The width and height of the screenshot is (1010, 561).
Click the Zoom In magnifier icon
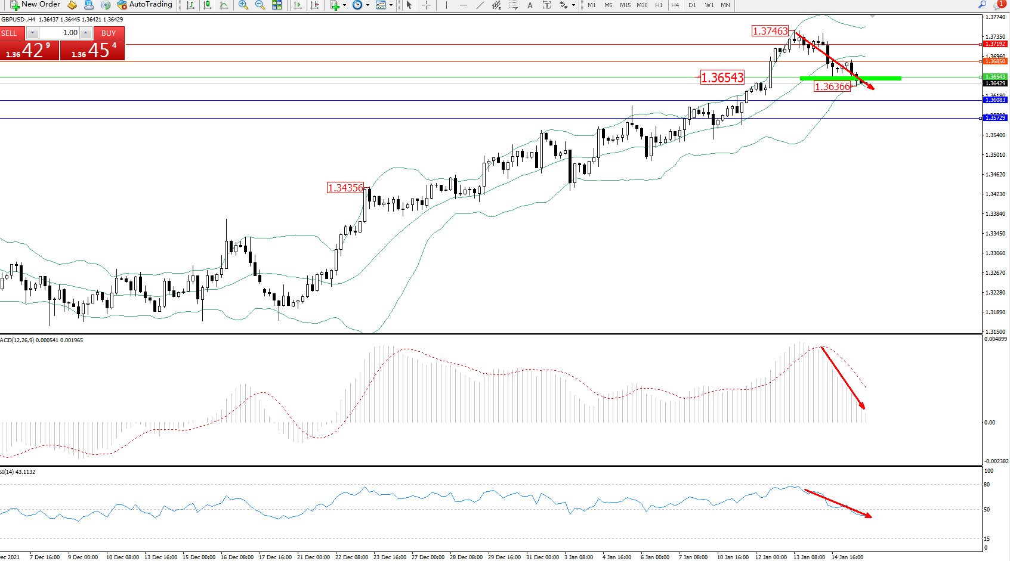pyautogui.click(x=243, y=5)
